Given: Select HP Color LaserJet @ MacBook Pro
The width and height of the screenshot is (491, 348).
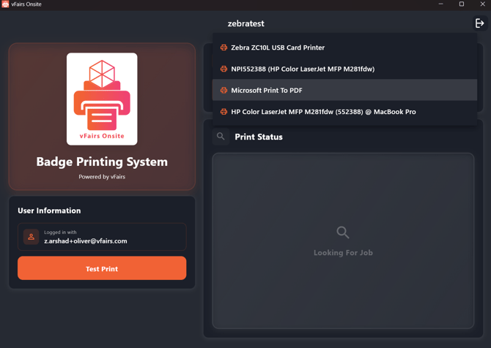Looking at the screenshot, I should coord(323,112).
